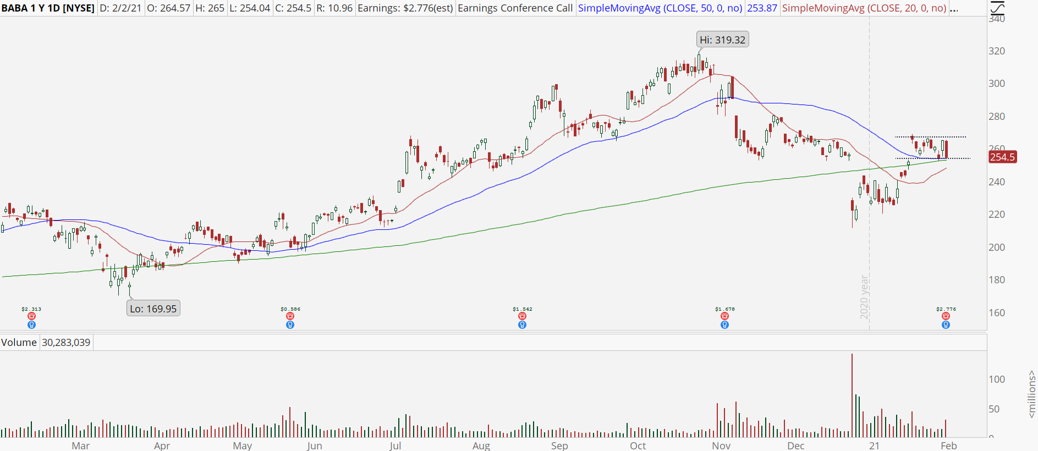Click the 280 price axis label
Viewport: 1038px width, 451px height.
[997, 117]
